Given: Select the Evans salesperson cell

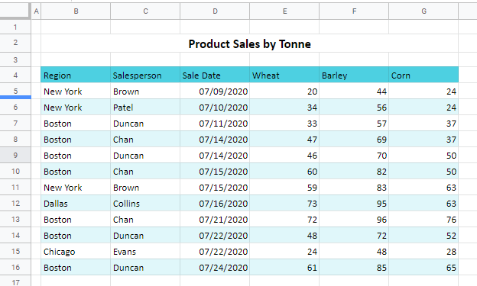Looking at the screenshot, I should coord(145,252).
